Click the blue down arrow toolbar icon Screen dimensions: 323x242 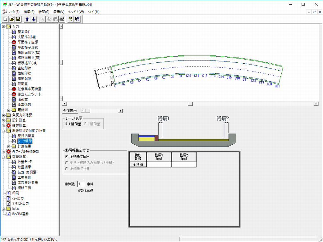click(33, 19)
